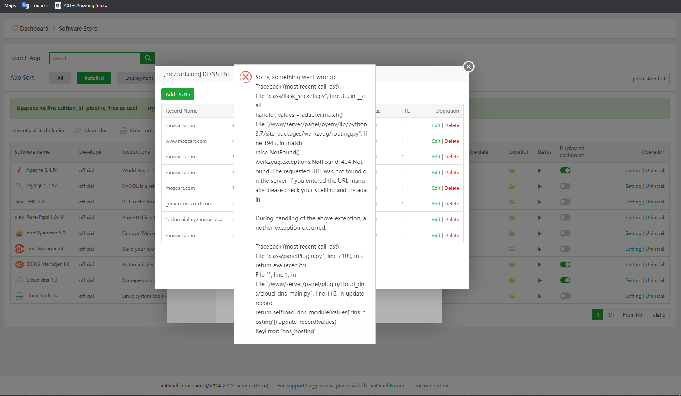Screen dimensions: 681x396
Task: Click the Pure-Ftpd FTP app icon
Action: [x=19, y=217]
